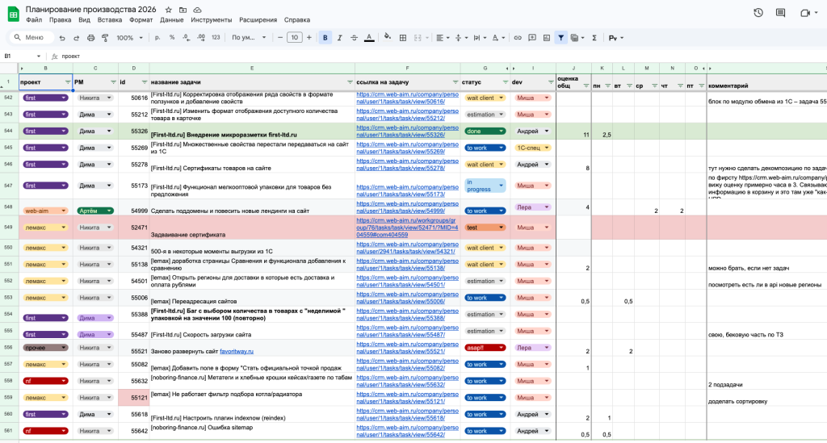Open horizontal align dropdown
The width and height of the screenshot is (827, 443).
[x=443, y=38]
